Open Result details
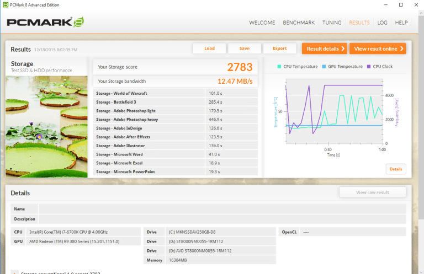The image size is (424, 274). tap(325, 49)
